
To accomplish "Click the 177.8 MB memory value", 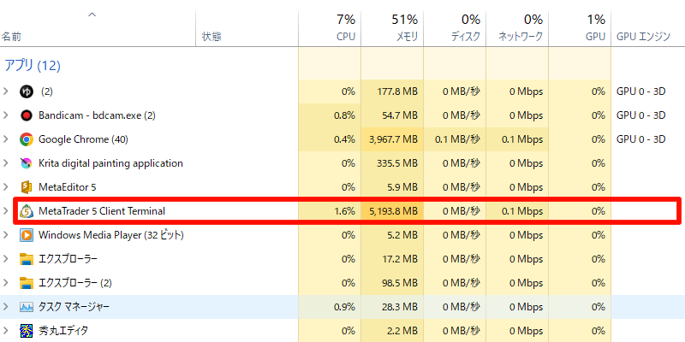I will click(396, 91).
